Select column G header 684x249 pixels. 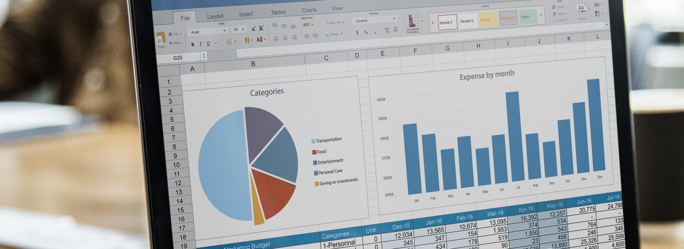(448, 48)
